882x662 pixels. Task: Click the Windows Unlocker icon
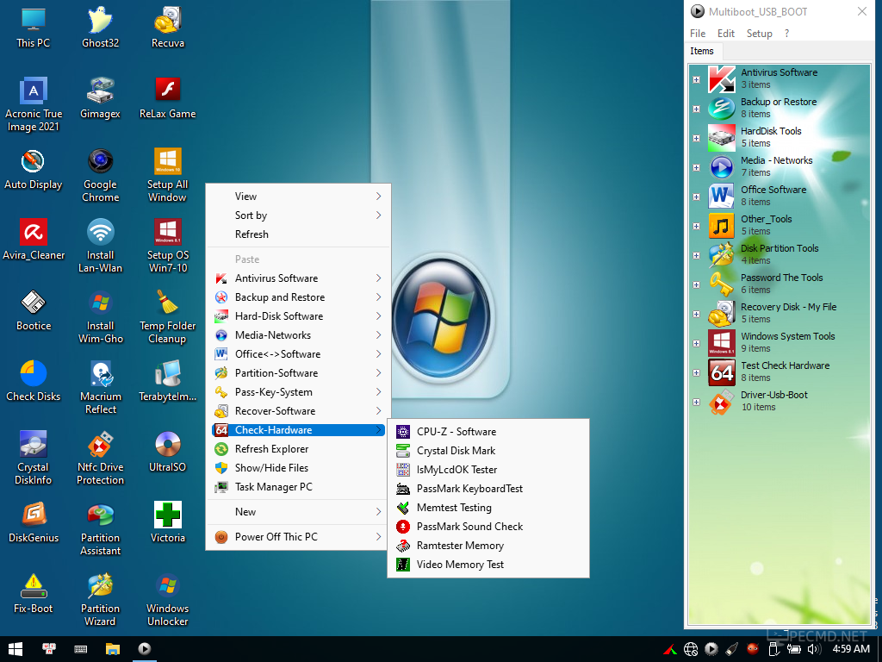(168, 600)
